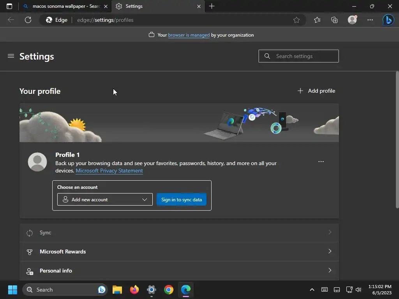Open the tab actions menu icon
The height and width of the screenshot is (299, 399).
click(x=9, y=6)
